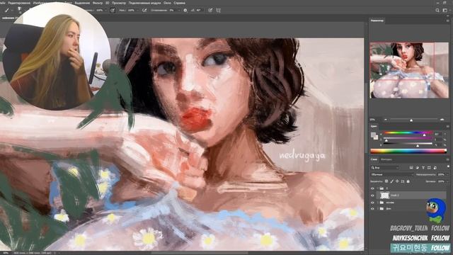
Task: Follow NAYKESONCHIK in overlay
Action: coord(440,238)
